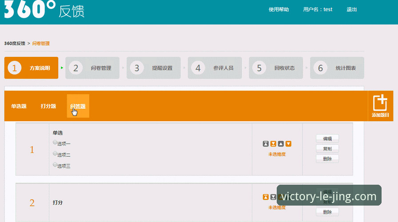Viewport: 398px width, 222px height.
Task: Move question 1 down one position
Action: click(x=288, y=144)
